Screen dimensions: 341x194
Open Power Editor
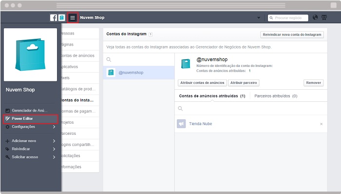[x=30, y=119]
